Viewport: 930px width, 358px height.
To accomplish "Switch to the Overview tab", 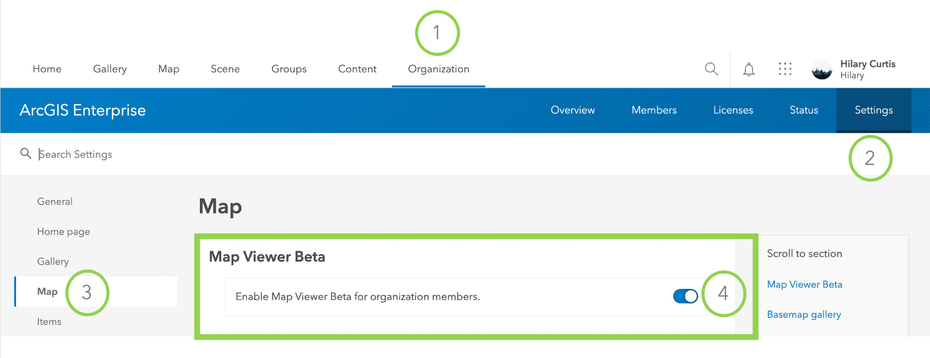I will point(573,110).
